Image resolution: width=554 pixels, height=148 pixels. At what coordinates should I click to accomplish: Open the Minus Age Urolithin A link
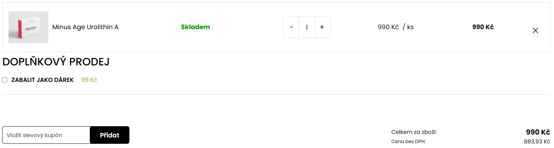[85, 27]
